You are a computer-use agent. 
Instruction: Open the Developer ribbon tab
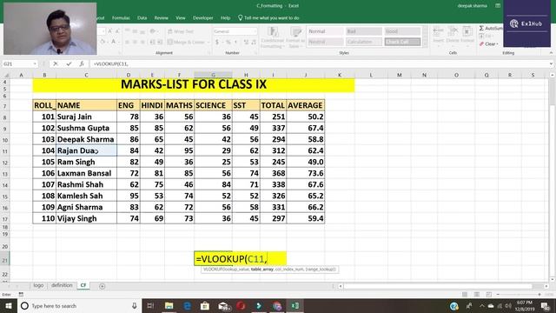click(203, 17)
